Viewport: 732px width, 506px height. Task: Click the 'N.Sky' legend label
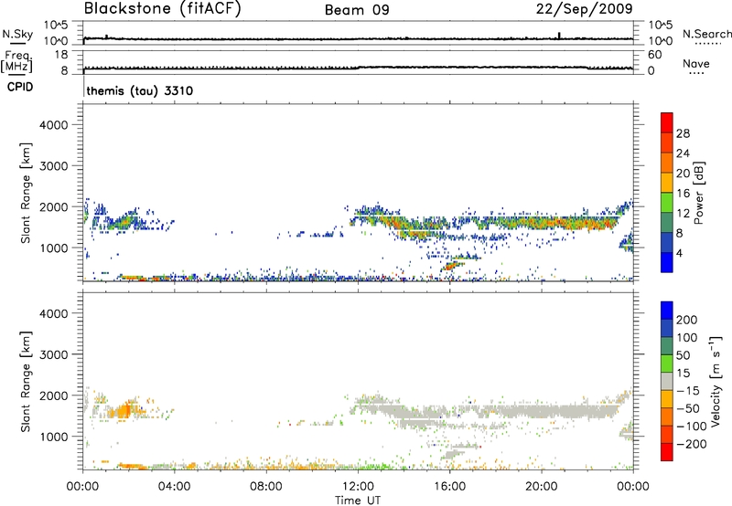17,34
